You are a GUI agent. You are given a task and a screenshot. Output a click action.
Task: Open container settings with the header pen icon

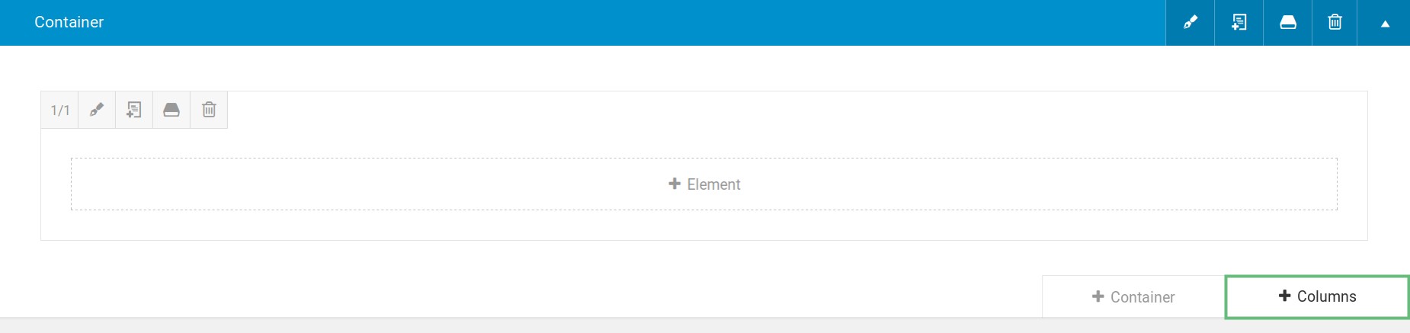pyautogui.click(x=1190, y=22)
